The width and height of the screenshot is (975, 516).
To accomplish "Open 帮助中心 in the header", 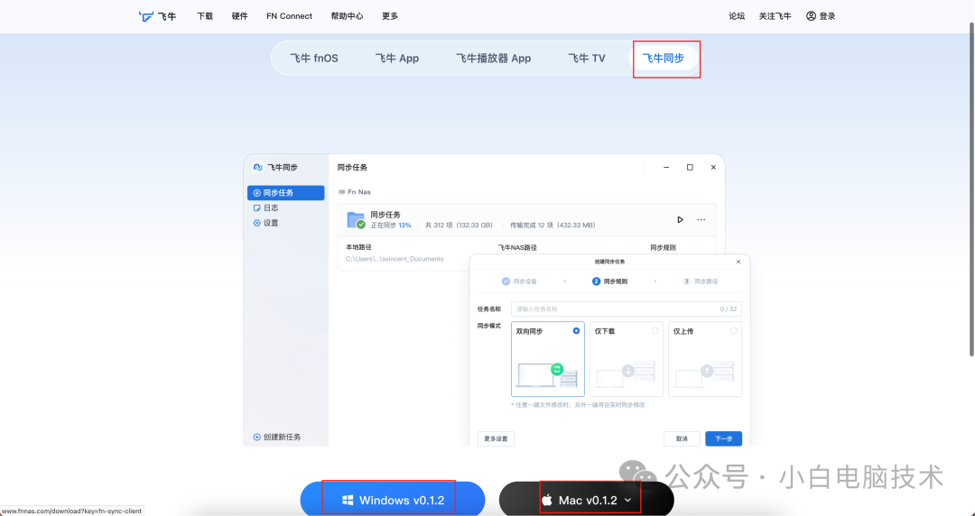I will 347,16.
